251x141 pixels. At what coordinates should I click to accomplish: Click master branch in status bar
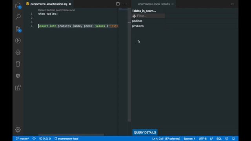[22, 139]
